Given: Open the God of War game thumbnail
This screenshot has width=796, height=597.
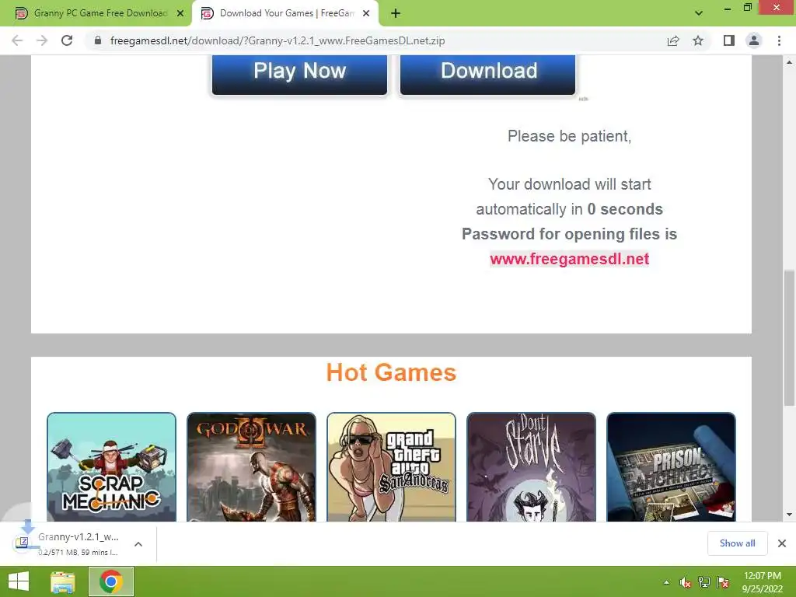Looking at the screenshot, I should (251, 467).
